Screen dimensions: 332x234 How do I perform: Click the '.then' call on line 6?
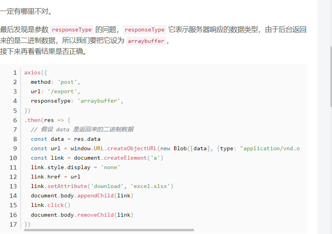pyautogui.click(x=32, y=120)
